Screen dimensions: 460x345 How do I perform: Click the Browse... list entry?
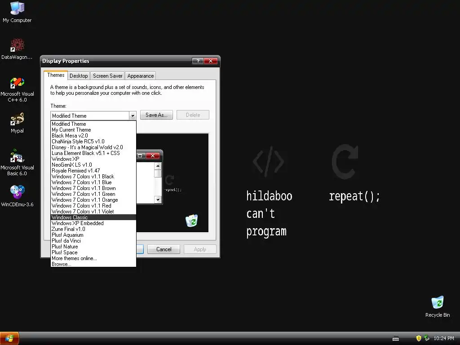(93, 264)
